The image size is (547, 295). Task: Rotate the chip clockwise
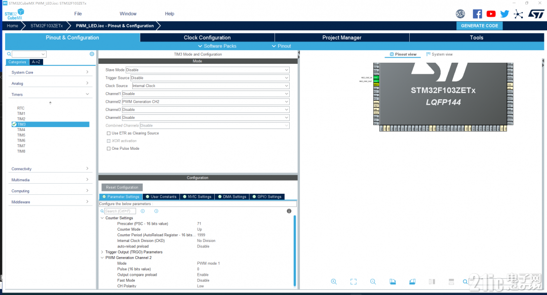click(393, 282)
